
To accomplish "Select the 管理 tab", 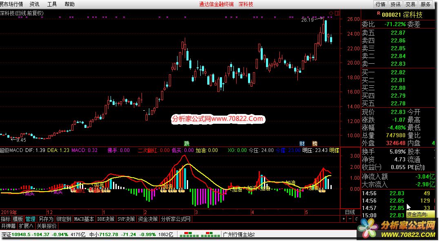I will coord(31,219).
